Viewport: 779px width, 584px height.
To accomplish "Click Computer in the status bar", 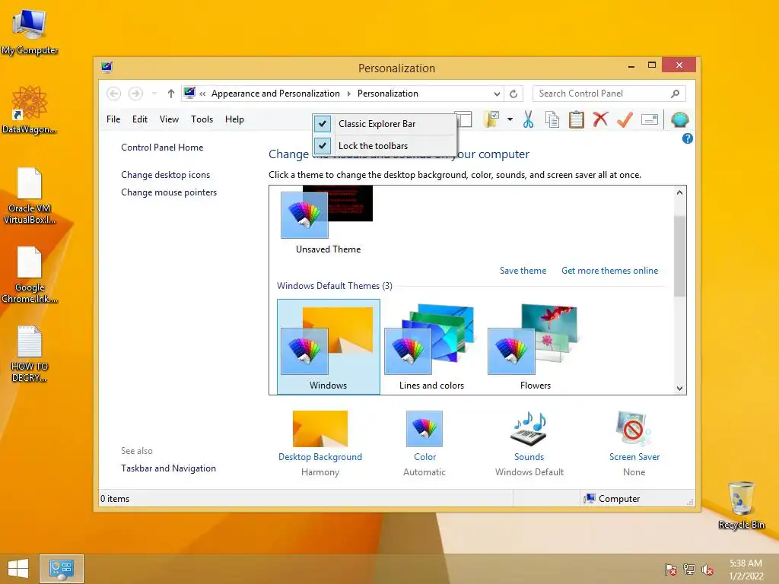I will (612, 499).
